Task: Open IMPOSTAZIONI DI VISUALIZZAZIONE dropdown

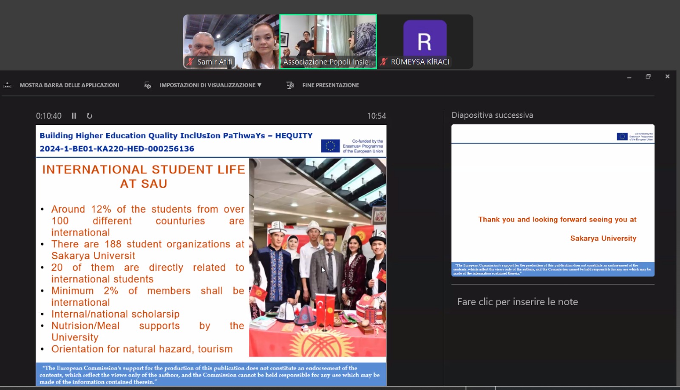Action: 210,85
